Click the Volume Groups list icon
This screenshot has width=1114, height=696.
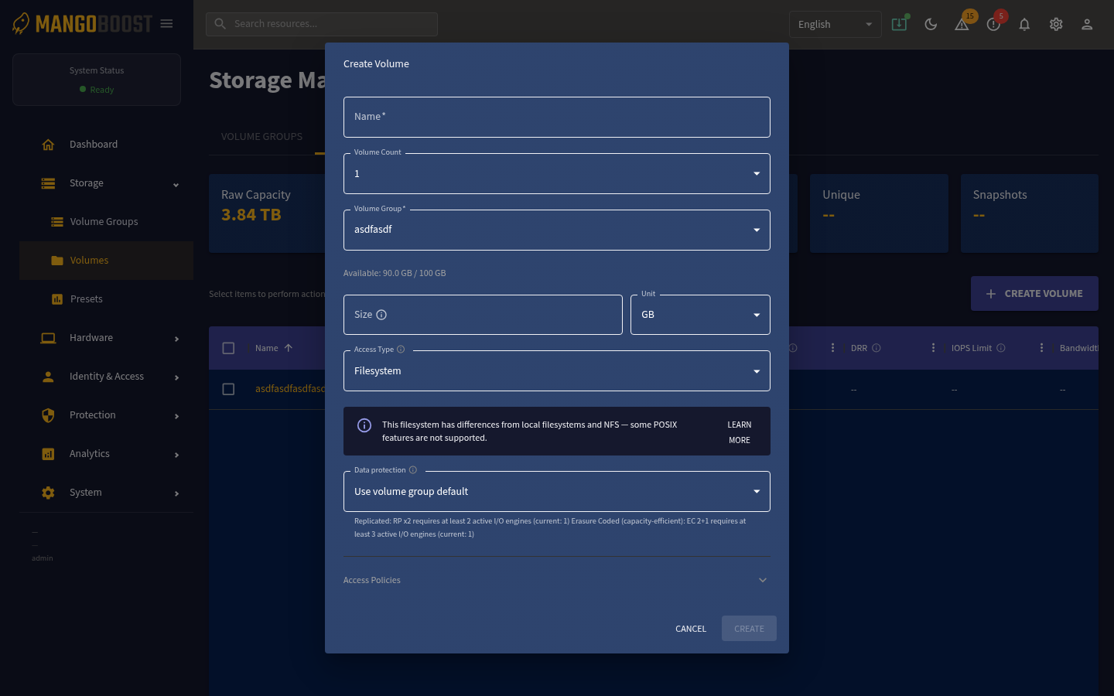coord(57,222)
